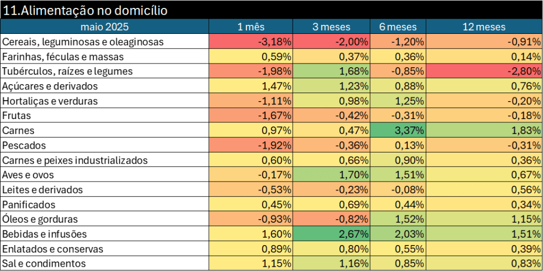Click the "Tubérculos, raízes e legumes" row label

click(x=67, y=71)
